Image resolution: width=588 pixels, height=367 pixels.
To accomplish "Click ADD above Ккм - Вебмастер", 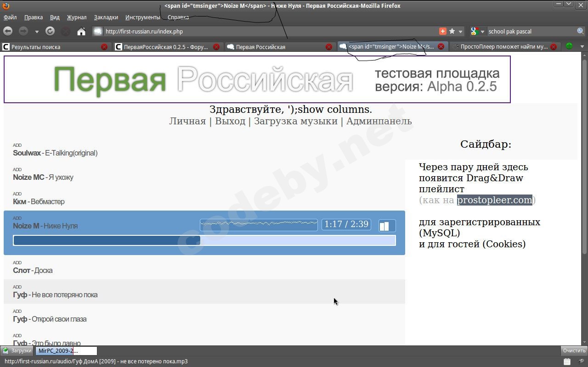I will (x=17, y=194).
